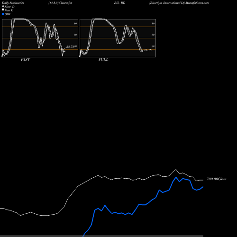Click the Slow D legend label
The height and width of the screenshot is (237, 237).
coord(9,7)
